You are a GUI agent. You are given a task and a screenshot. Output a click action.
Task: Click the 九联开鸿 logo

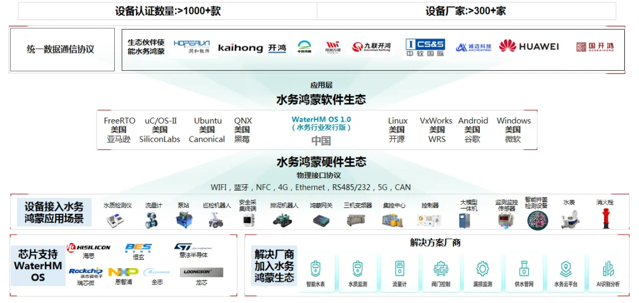pyautogui.click(x=371, y=47)
